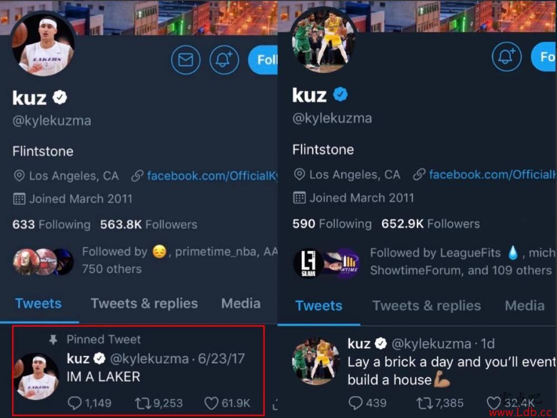The width and height of the screenshot is (557, 418).
Task: Open left profile avatar in Lakers jersey
Action: pos(43,44)
